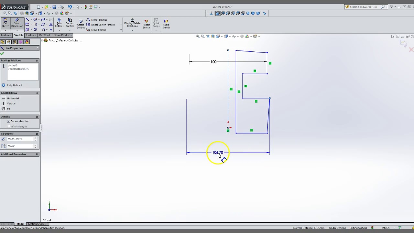Toggle Rapid Sketch mode
414x233 pixels.
(x=166, y=24)
